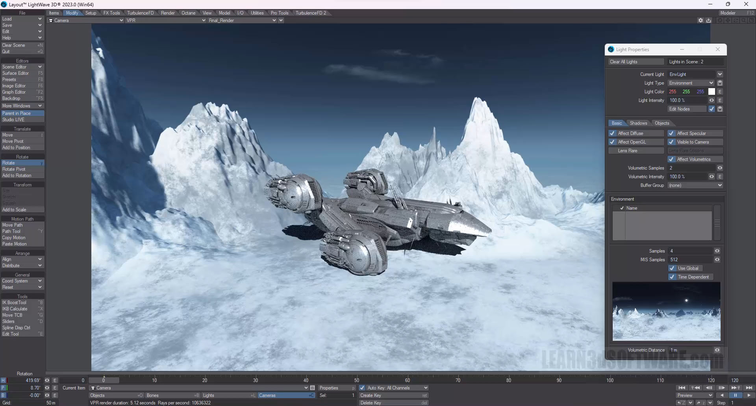Open the render options gear icon
Image resolution: width=756 pixels, height=406 pixels.
click(700, 20)
